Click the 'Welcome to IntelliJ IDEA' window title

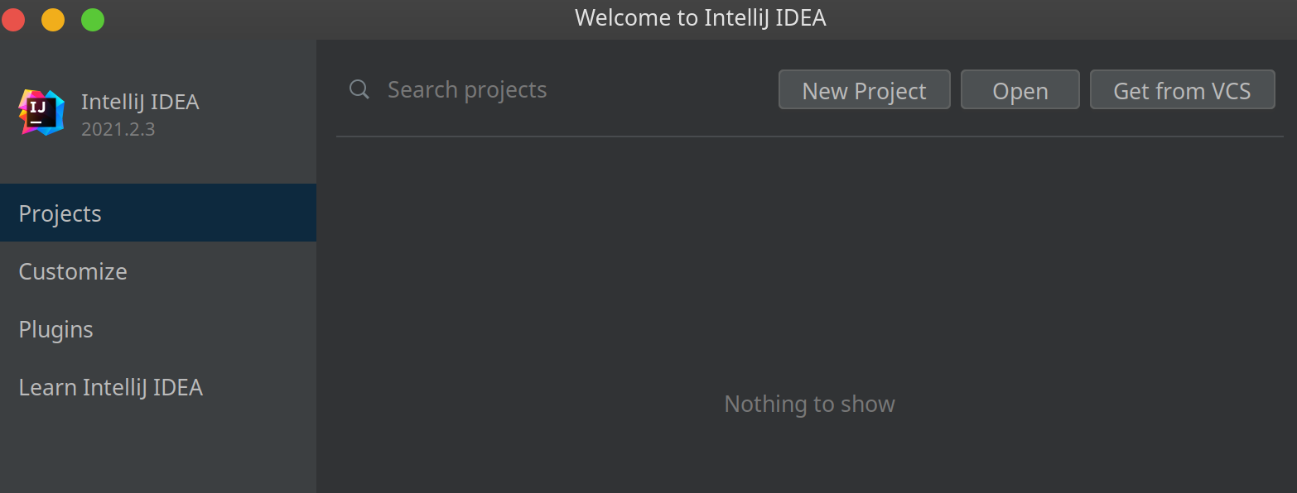700,17
